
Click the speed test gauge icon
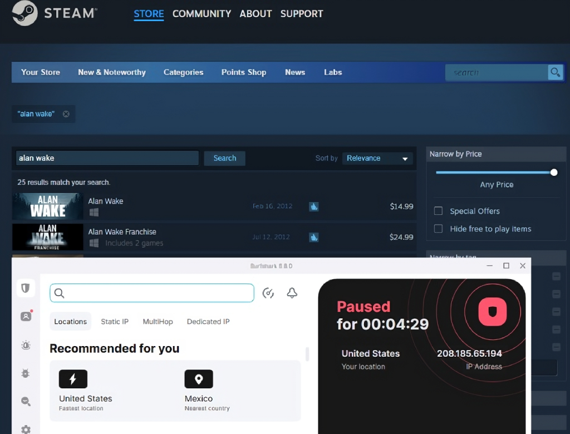pyautogui.click(x=268, y=293)
